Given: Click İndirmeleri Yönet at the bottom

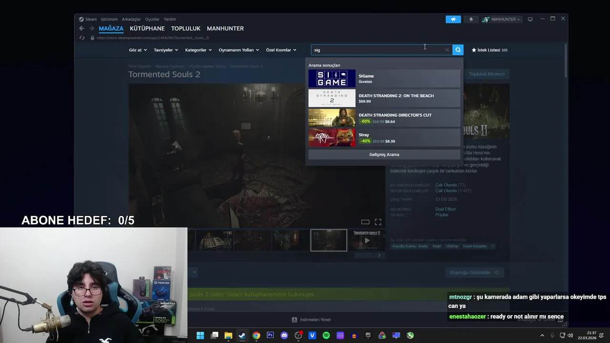Looking at the screenshot, I should (x=311, y=320).
